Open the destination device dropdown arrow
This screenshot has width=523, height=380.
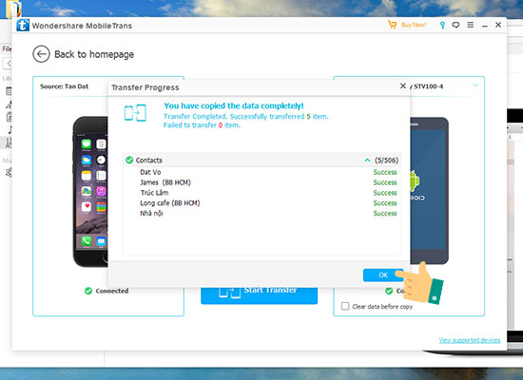(475, 85)
